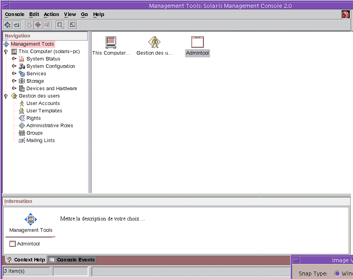This screenshot has width=353, height=279.
Task: Click the Show/Hide Navigation pane toolbar icon
Action: (72, 25)
